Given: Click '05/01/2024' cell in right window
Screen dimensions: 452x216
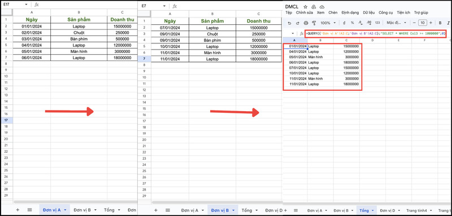Looking at the screenshot, I should [295, 57].
